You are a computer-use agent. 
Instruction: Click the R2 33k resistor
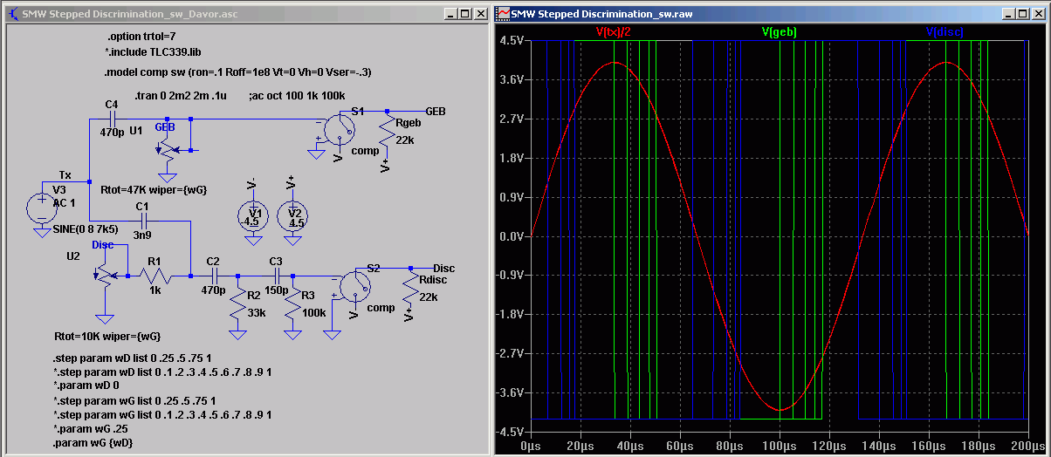click(237, 305)
